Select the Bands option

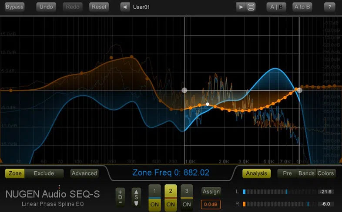(306, 173)
